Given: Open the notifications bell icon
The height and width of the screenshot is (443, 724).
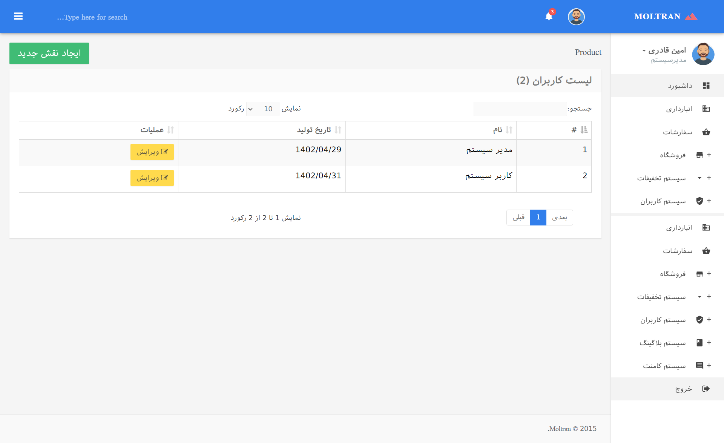Looking at the screenshot, I should coord(549,17).
